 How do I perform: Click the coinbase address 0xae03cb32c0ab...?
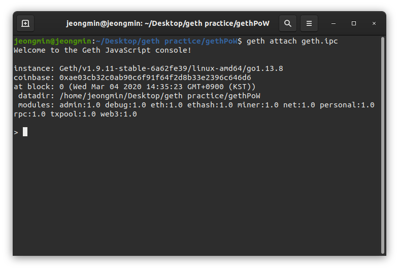pyautogui.click(x=155, y=78)
